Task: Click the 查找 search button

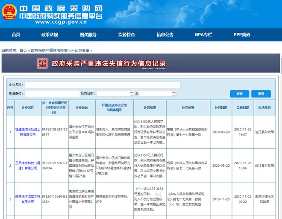Action: point(240,94)
